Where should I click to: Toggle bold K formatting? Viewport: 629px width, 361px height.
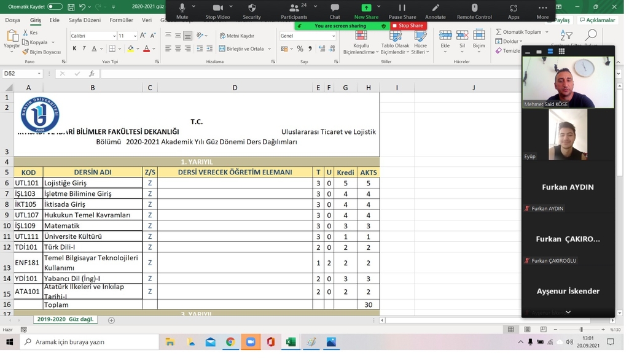tap(74, 49)
